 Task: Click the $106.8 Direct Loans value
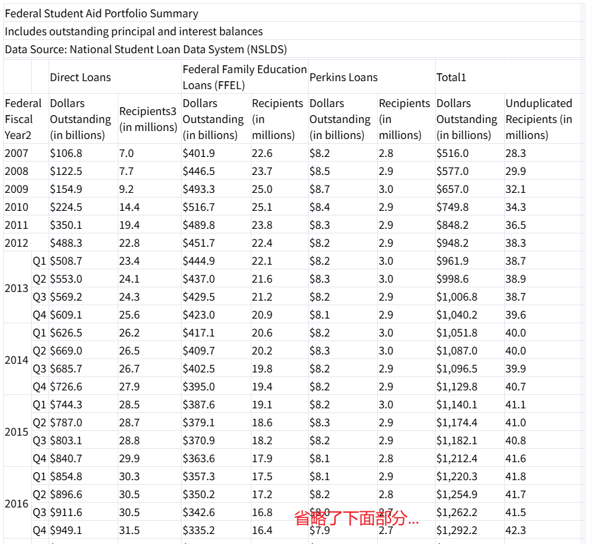click(67, 153)
